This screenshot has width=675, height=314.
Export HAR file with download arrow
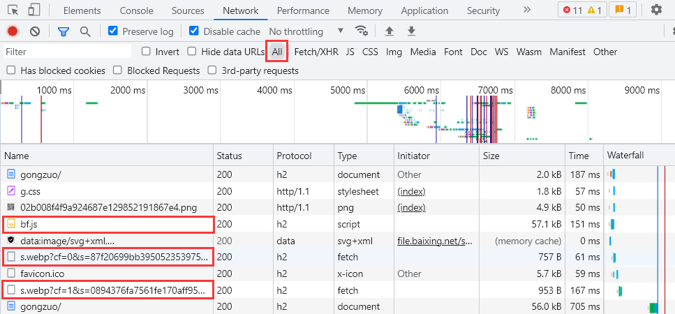[411, 31]
